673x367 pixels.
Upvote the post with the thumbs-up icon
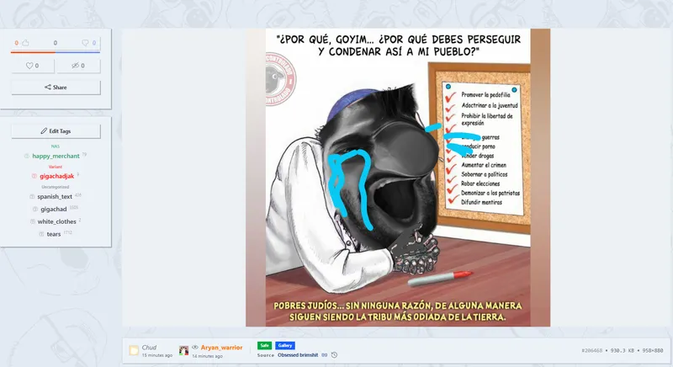(x=25, y=42)
